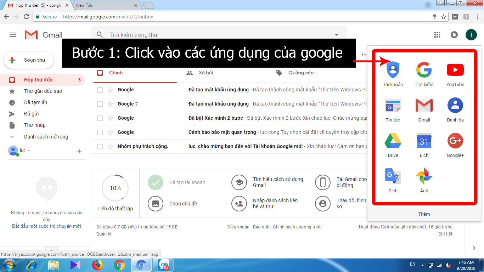484x272 pixels.
Task: Star the Đã bật Xác minh 2 bước email
Action: click(x=111, y=118)
